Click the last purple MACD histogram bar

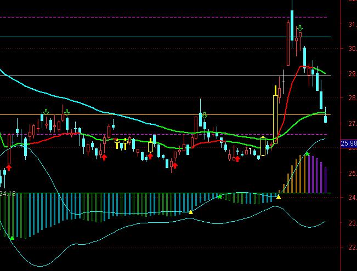[x=326, y=180]
